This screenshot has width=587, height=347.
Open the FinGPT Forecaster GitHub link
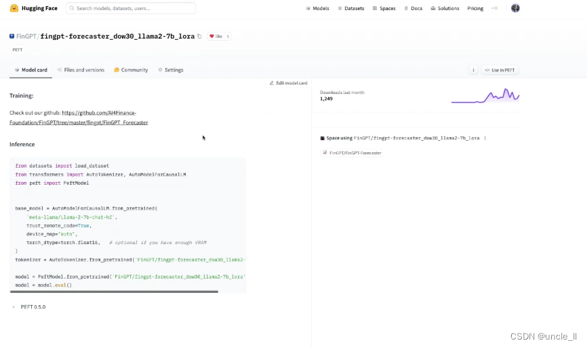(x=79, y=118)
